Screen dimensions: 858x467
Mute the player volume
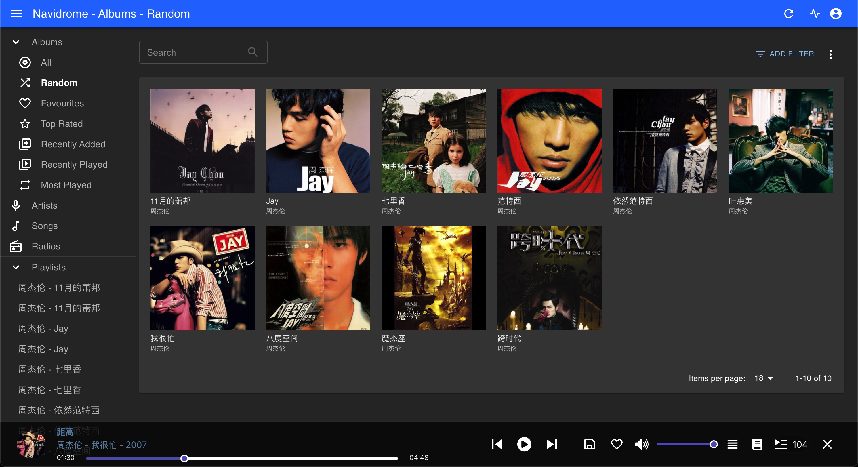(641, 444)
